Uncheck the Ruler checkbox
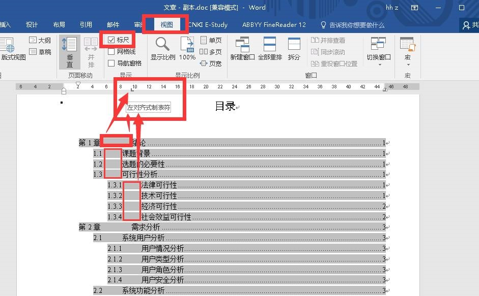Image resolution: width=479 pixels, height=296 pixels. [x=111, y=40]
